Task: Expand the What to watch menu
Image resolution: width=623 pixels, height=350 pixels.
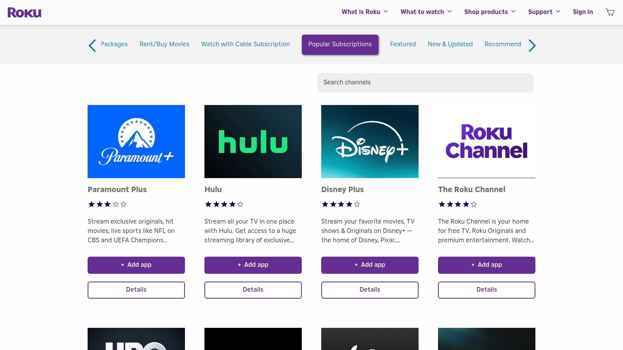Action: [426, 12]
